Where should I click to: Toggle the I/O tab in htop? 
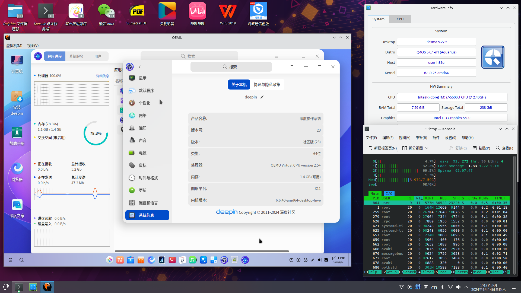pos(389,194)
